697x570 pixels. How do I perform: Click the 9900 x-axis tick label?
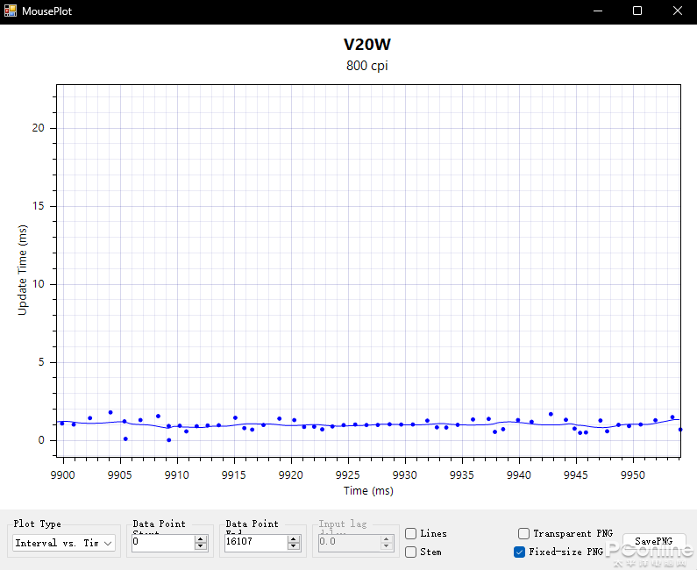(62, 474)
